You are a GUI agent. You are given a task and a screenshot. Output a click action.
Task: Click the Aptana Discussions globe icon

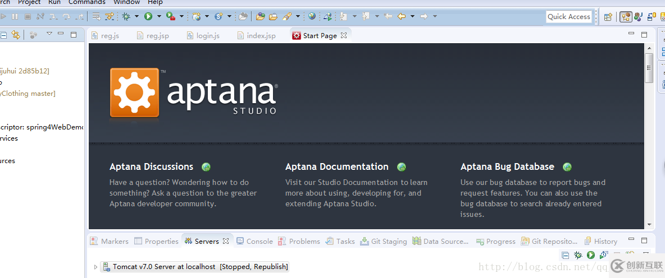[x=206, y=166]
